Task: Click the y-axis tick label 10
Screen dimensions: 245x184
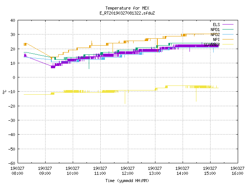Action: (x=13, y=63)
